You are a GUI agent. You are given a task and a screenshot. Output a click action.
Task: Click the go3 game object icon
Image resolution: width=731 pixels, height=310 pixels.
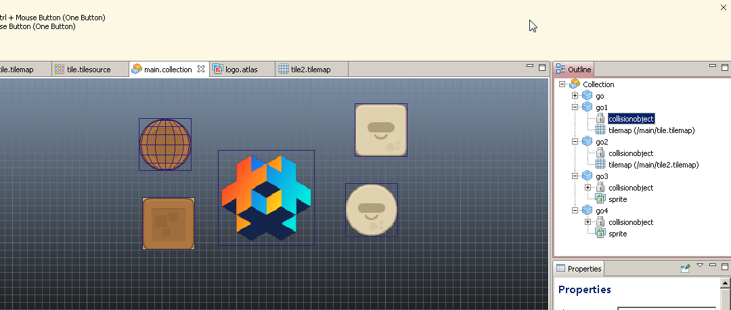click(587, 176)
